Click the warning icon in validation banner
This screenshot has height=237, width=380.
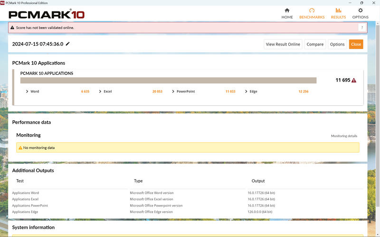point(12,27)
